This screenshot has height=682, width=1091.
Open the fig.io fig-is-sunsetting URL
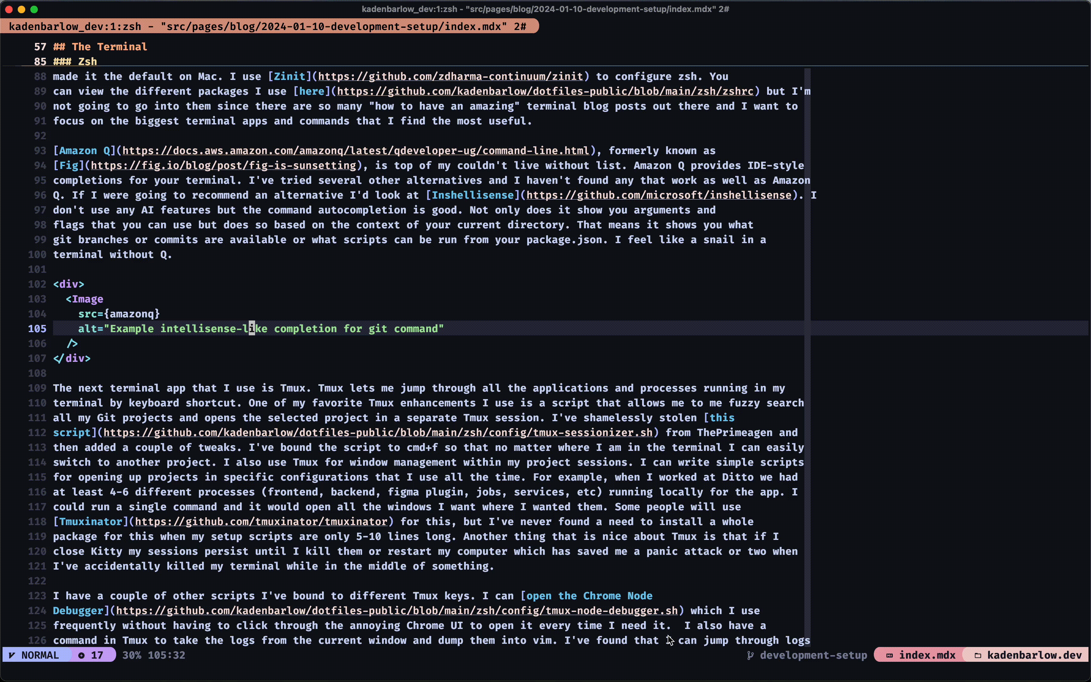(224, 165)
